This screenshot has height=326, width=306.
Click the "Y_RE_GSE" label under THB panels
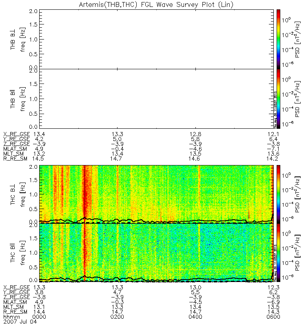17,139
